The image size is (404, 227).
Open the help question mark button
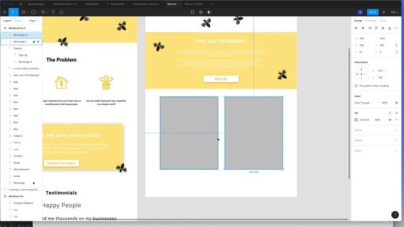[395, 214]
